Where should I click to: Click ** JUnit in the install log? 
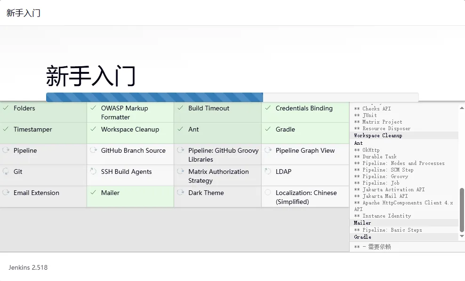coord(365,115)
